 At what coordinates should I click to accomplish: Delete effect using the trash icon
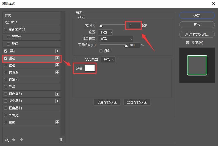61,140
